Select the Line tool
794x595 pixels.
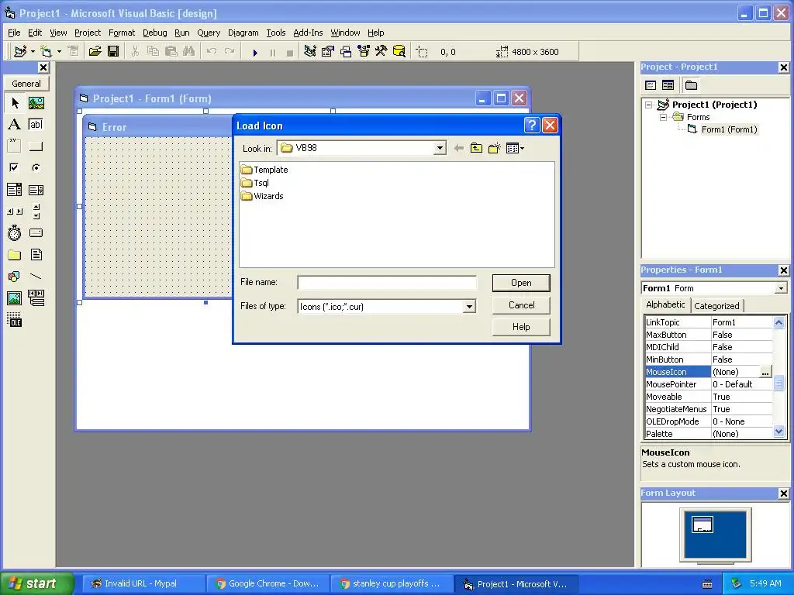pos(36,277)
